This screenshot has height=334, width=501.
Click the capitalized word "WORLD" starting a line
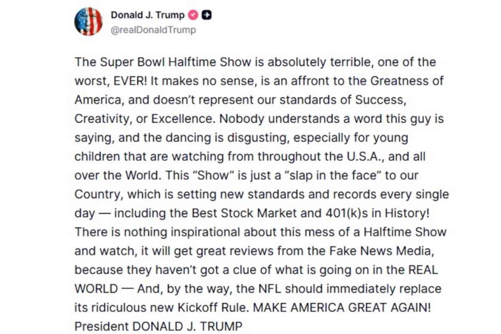point(96,289)
